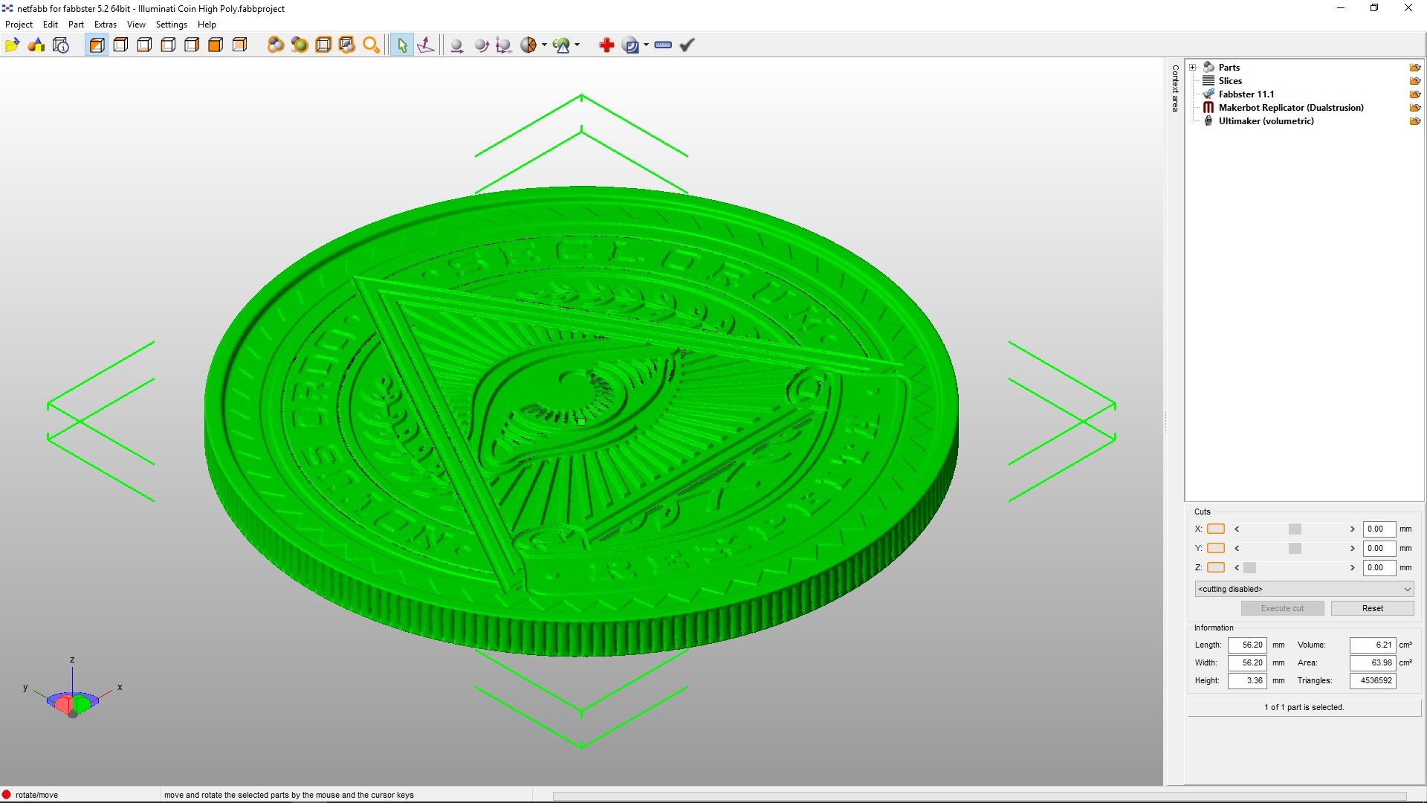Zoom to selected parts (grey spheres icon)
This screenshot has height=803, width=1427.
(276, 45)
